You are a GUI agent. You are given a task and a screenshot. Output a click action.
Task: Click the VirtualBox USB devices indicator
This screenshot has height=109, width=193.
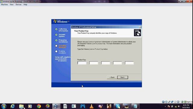tap(169, 102)
